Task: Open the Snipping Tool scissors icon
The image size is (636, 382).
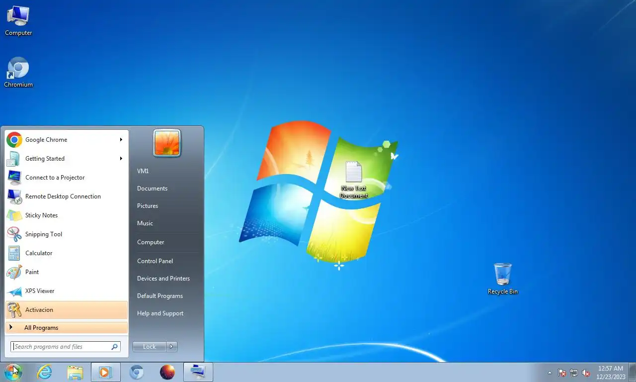Action: pos(14,234)
